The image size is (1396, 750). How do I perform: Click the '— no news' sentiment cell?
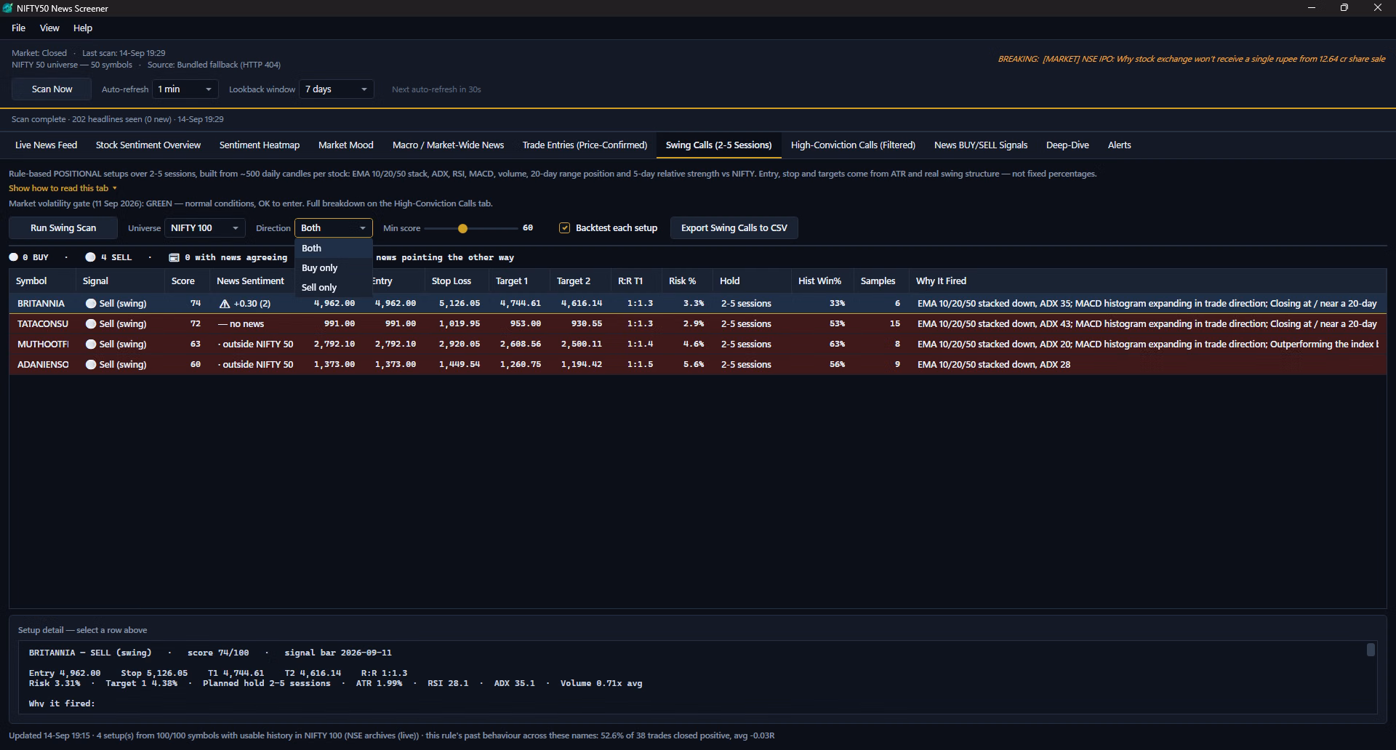[x=252, y=324]
